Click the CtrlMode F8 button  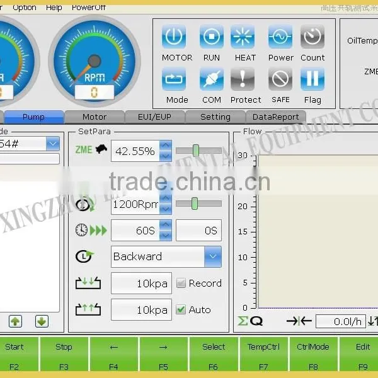click(313, 354)
